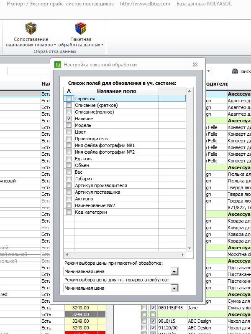Select the Наличие field row text
Screen dimensions: 251x334
[x=84, y=119]
